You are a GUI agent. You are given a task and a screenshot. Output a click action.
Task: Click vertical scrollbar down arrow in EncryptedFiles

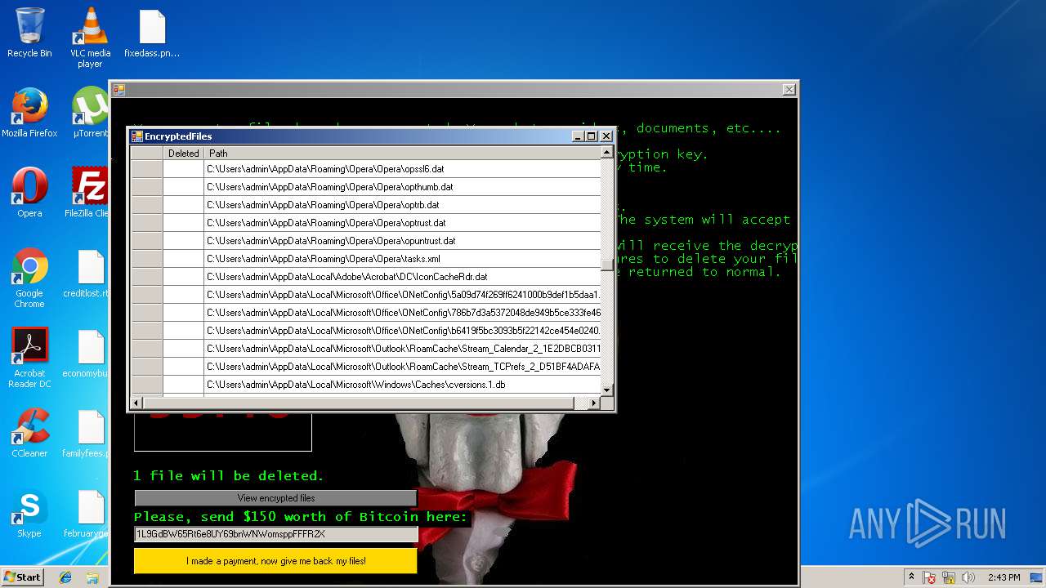(x=606, y=390)
